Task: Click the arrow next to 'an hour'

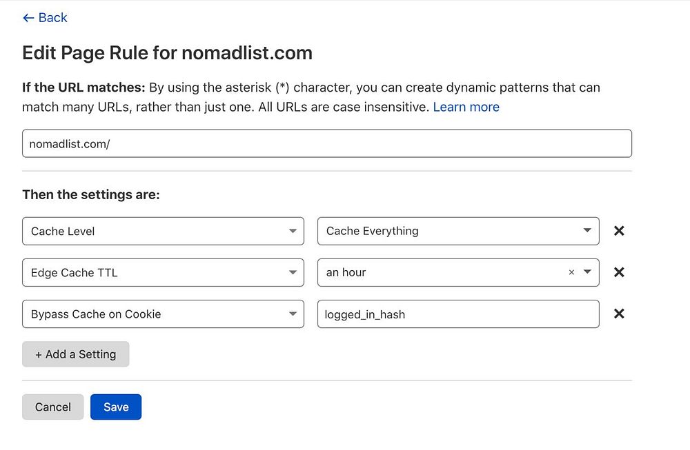Action: [x=587, y=272]
